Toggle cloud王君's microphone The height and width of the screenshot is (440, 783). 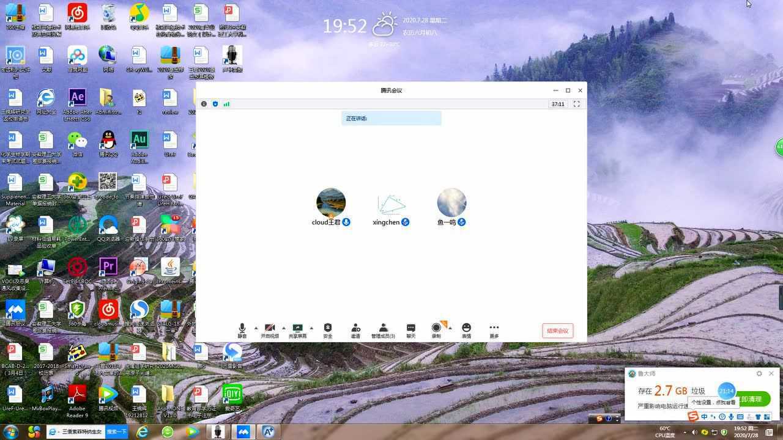346,222
